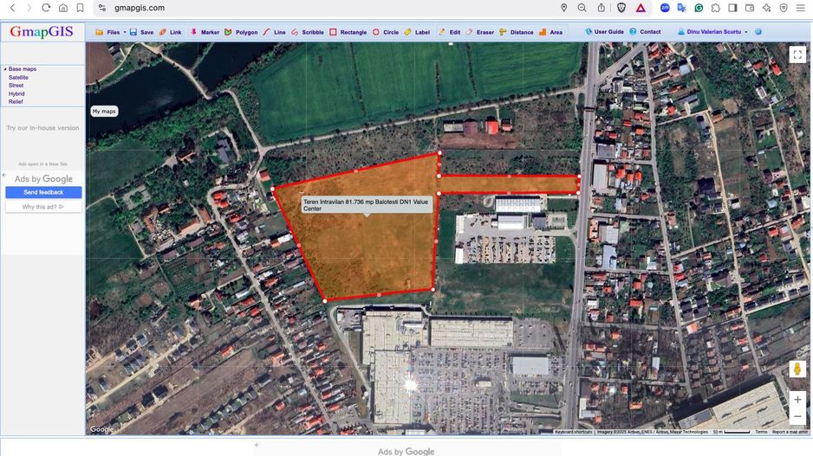The image size is (813, 456).
Task: Zoom in on the map
Action: 797,400
